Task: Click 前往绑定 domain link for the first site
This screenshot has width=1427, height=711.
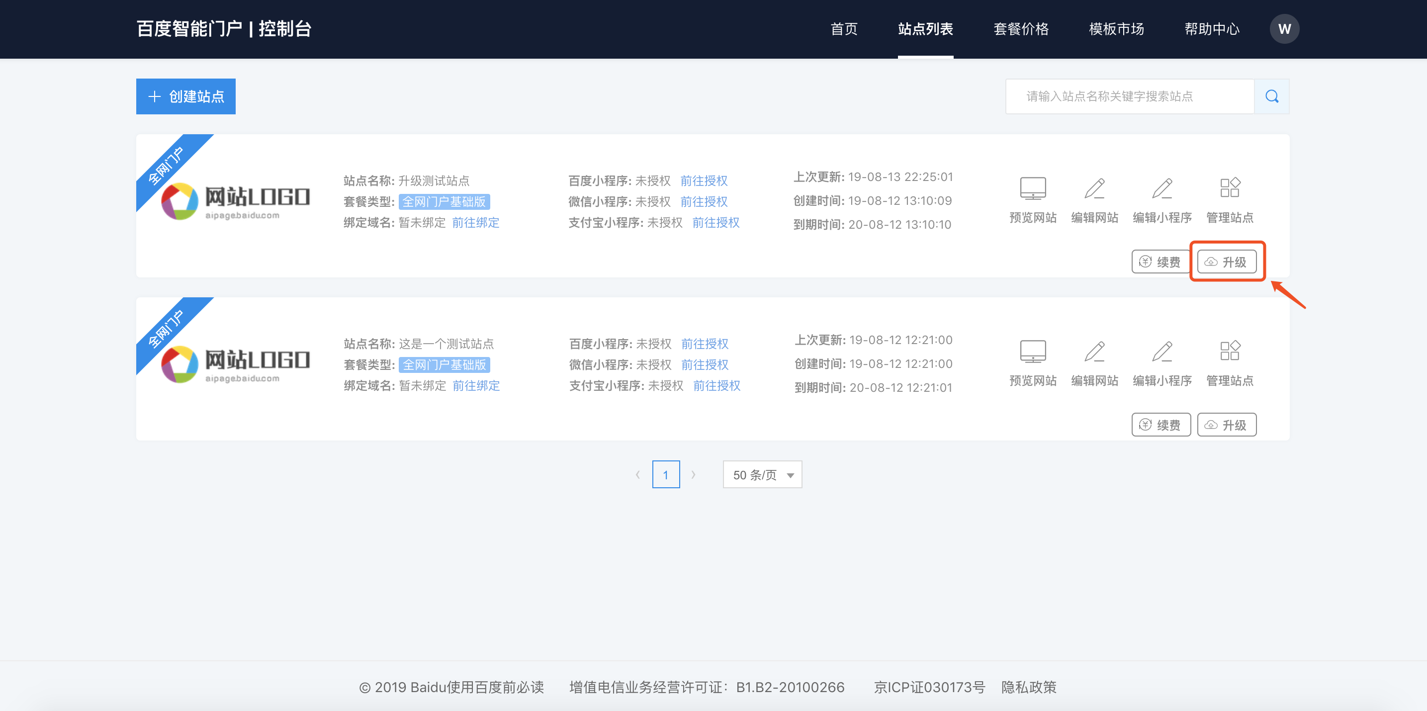Action: pyautogui.click(x=475, y=223)
